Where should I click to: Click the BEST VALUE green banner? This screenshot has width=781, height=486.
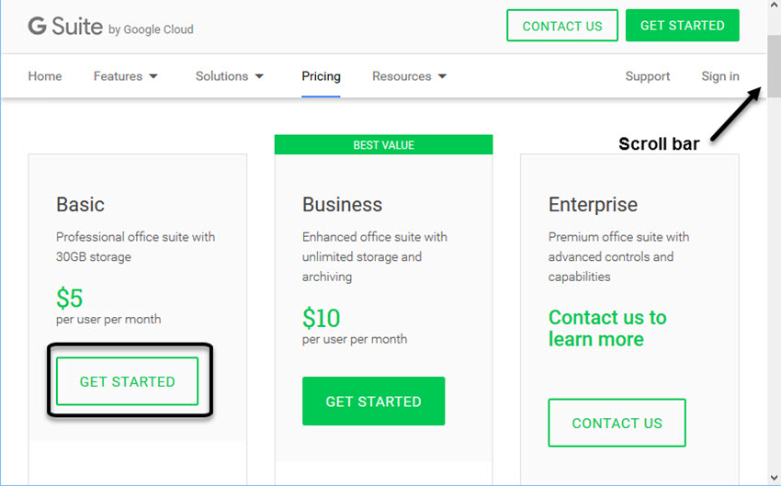383,145
